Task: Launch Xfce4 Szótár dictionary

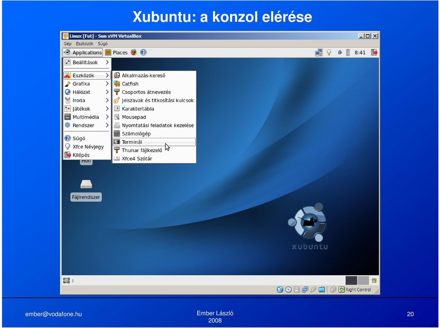Action: click(154, 159)
